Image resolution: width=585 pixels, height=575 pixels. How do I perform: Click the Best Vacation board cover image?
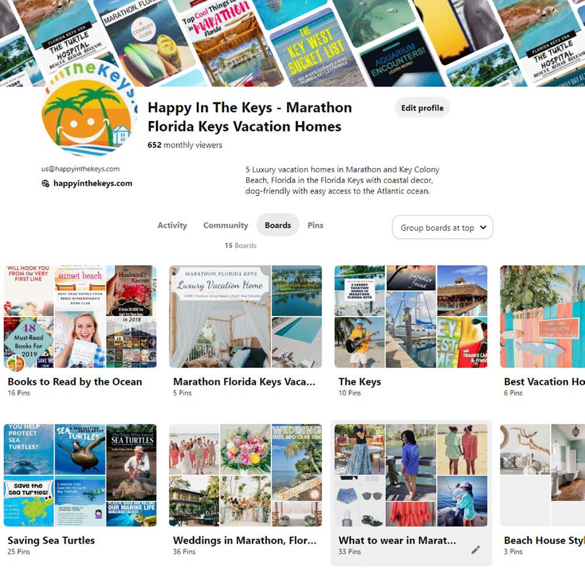pyautogui.click(x=542, y=316)
